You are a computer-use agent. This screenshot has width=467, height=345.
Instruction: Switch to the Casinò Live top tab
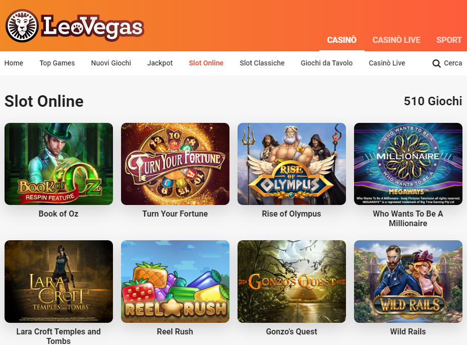click(396, 40)
